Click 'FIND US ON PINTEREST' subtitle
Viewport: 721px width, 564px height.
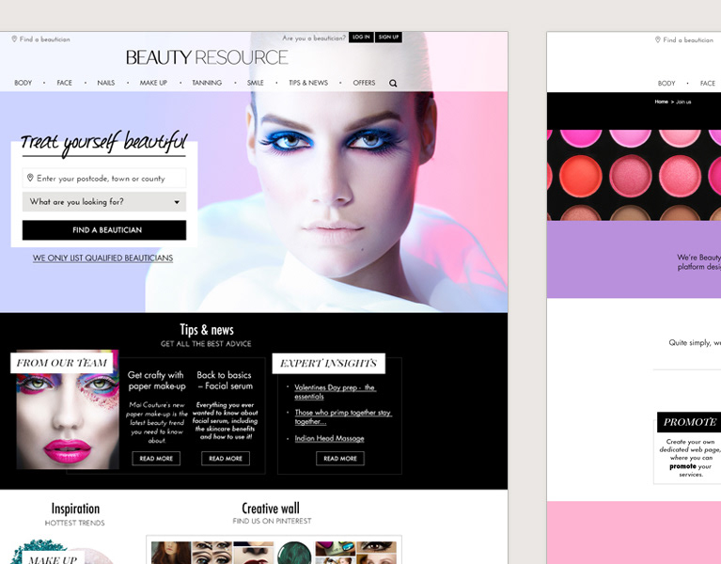[272, 521]
